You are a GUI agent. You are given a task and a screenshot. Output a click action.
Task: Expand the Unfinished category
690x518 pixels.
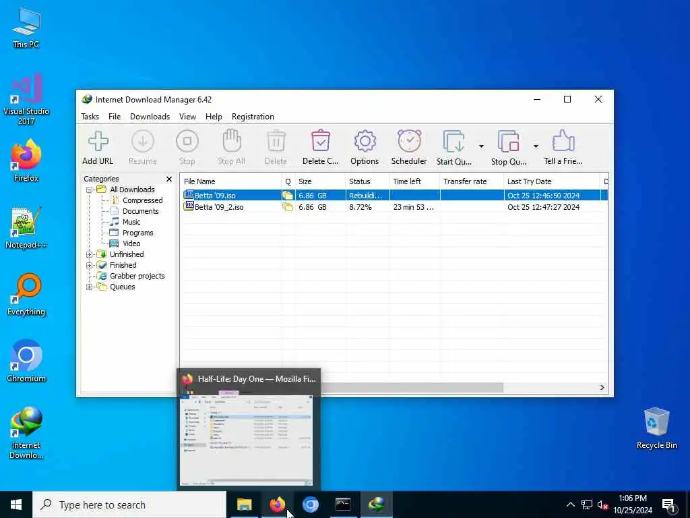(90, 254)
